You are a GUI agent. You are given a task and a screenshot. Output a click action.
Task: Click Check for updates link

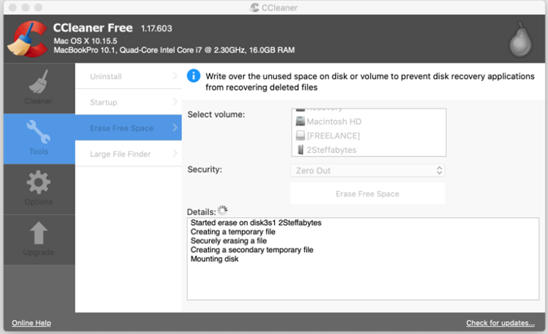500,323
